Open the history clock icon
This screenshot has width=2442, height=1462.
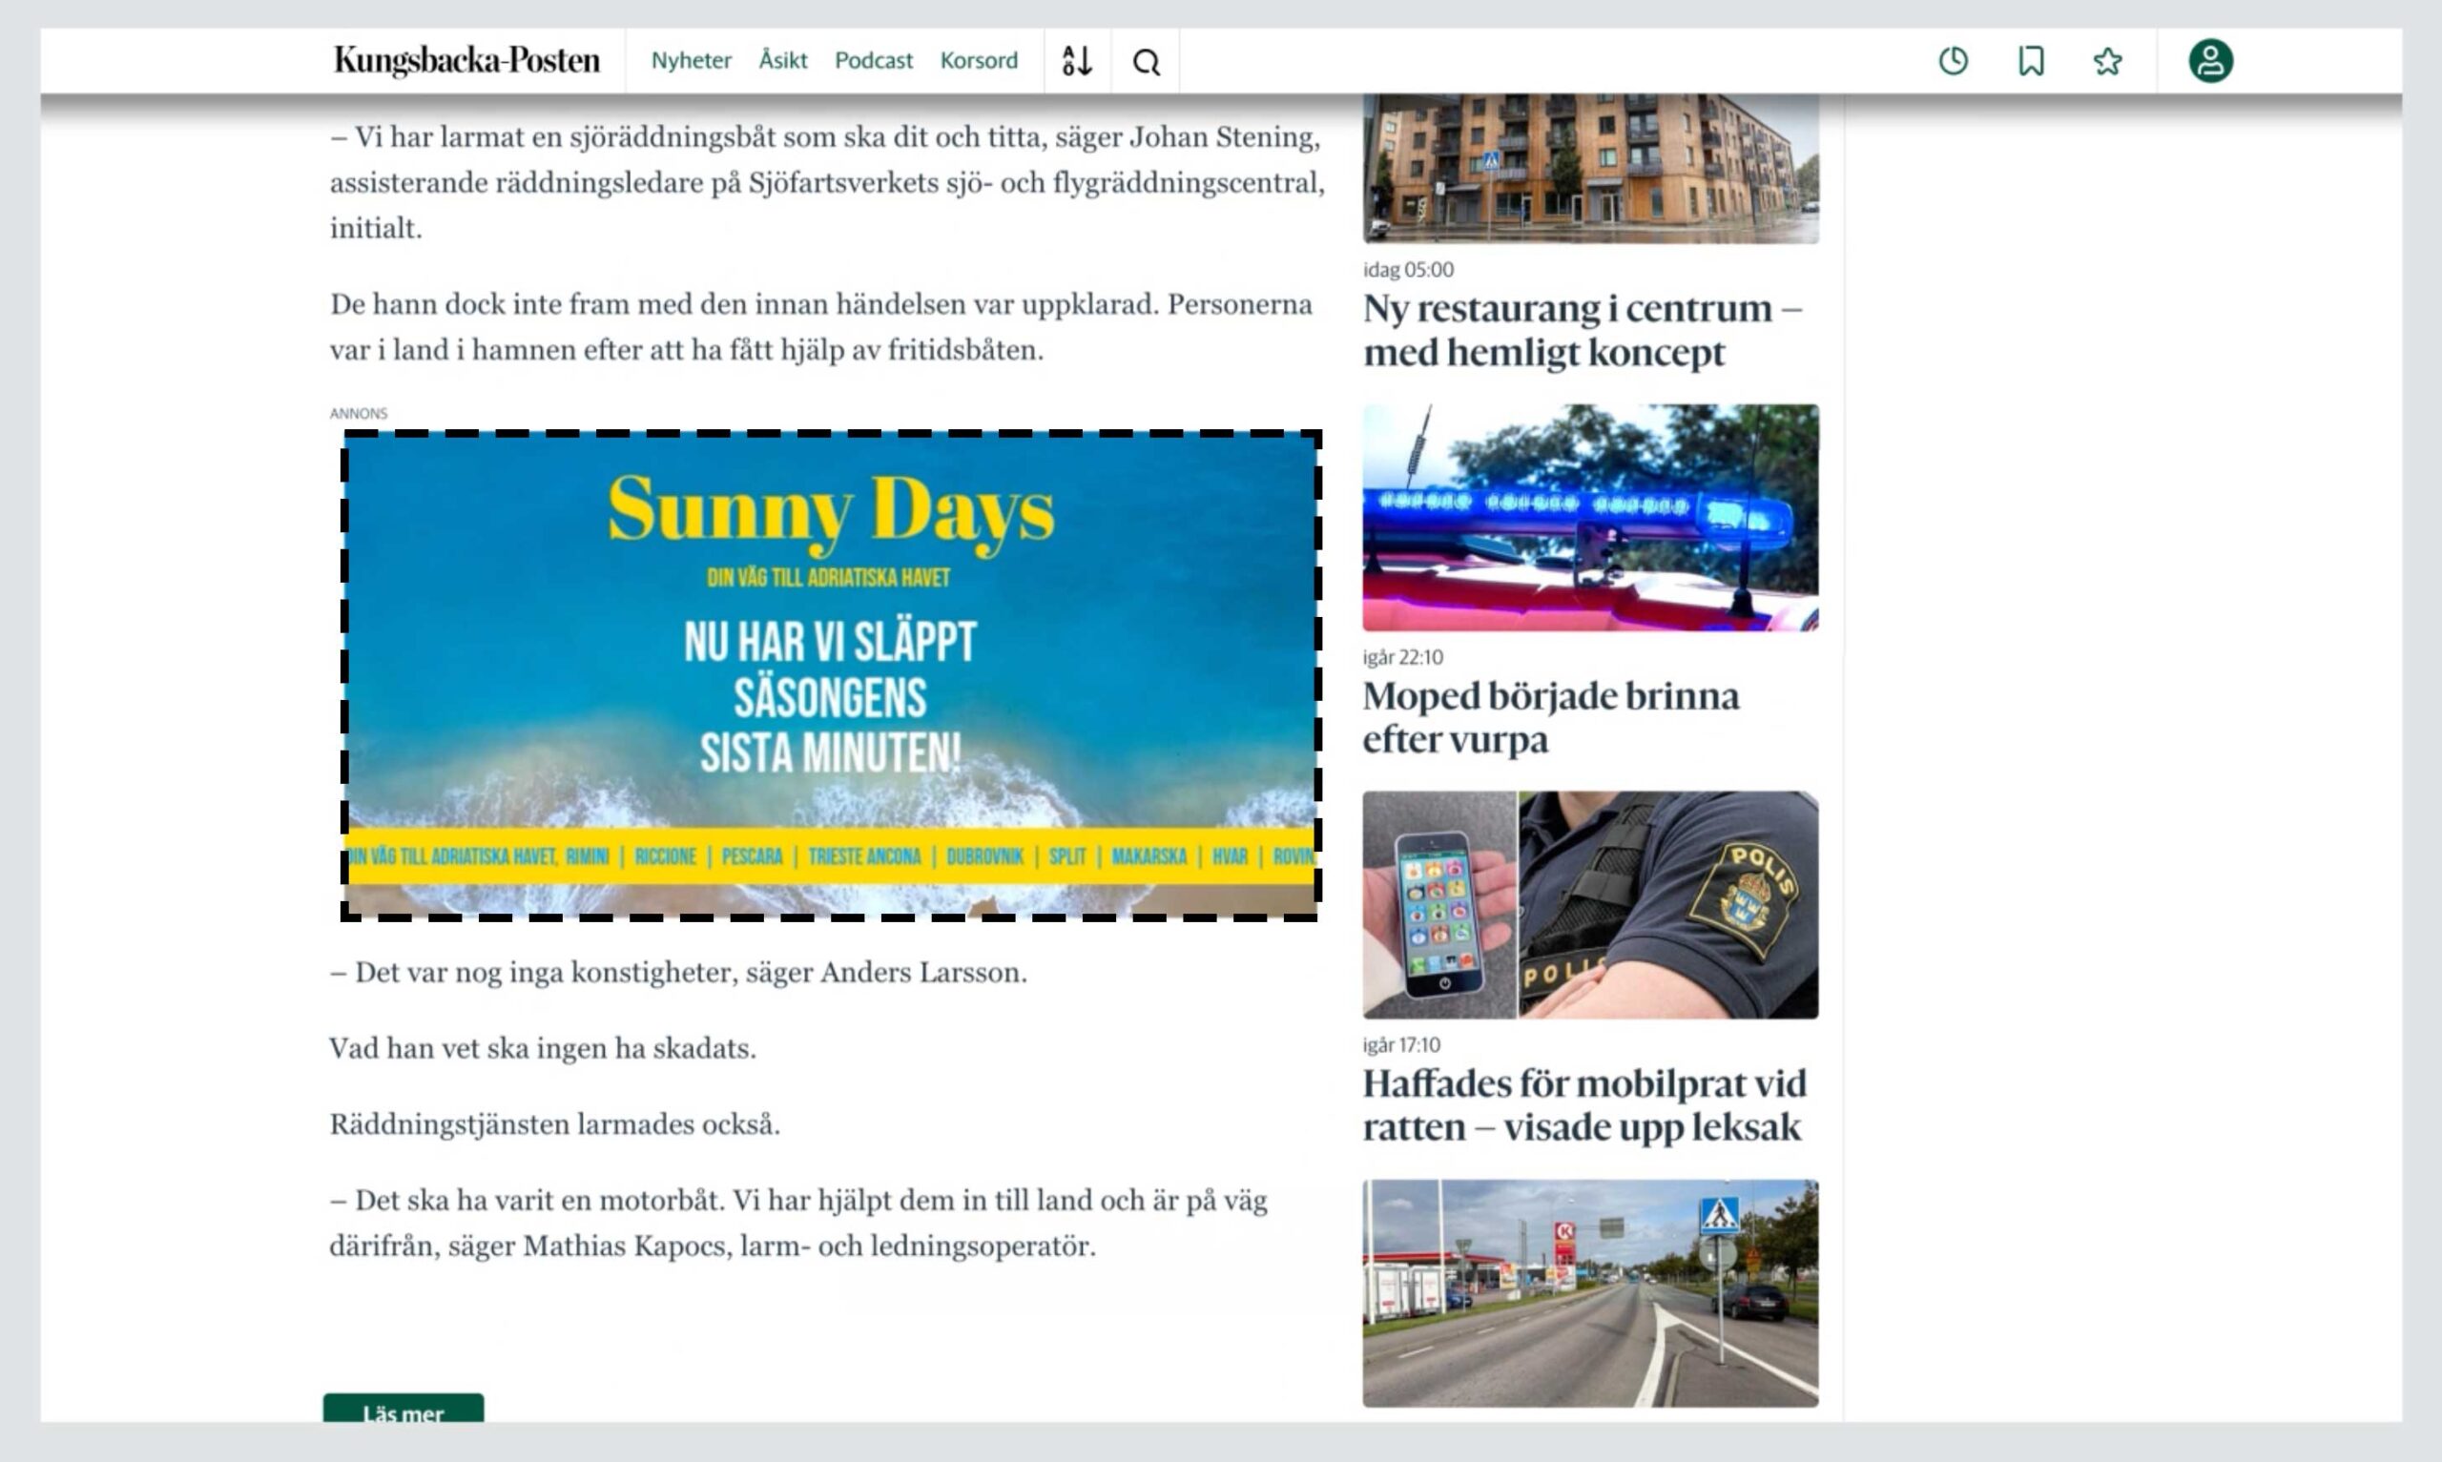pos(1953,61)
